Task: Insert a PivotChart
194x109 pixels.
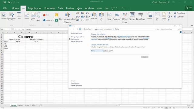Action: tap(94, 16)
